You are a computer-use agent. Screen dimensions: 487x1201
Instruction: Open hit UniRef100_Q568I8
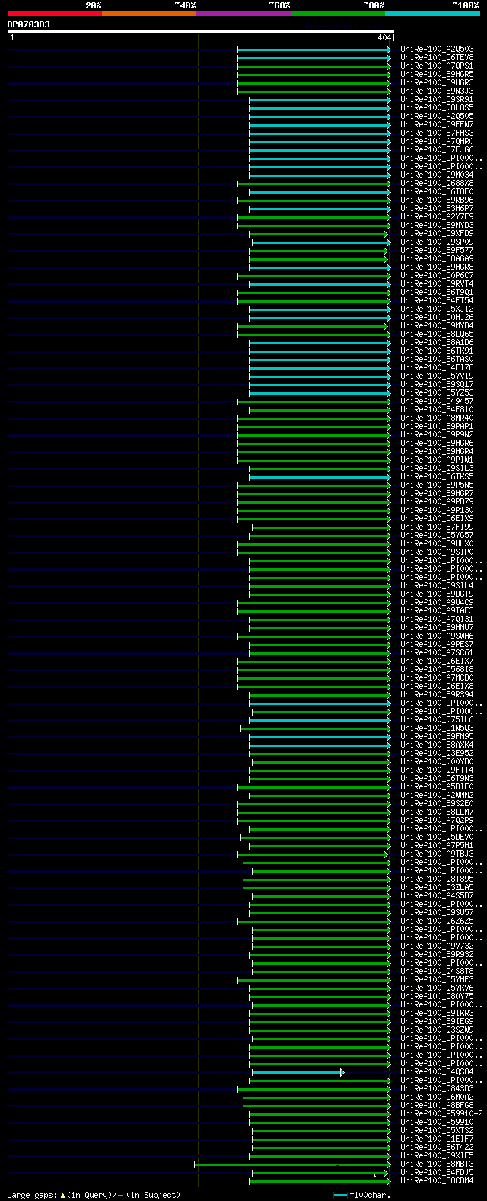click(437, 669)
